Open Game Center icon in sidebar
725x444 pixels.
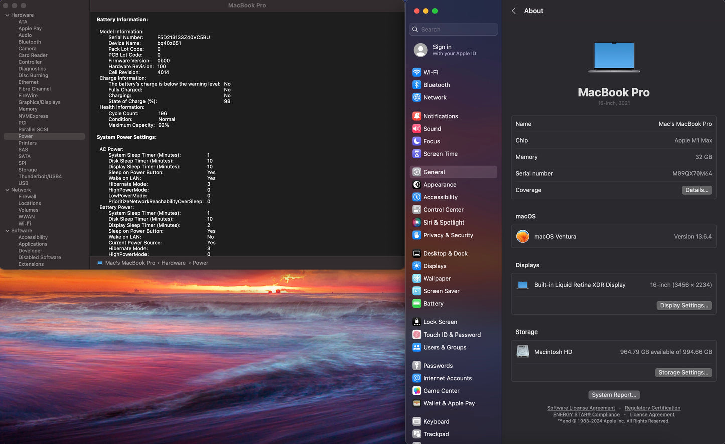coord(416,391)
